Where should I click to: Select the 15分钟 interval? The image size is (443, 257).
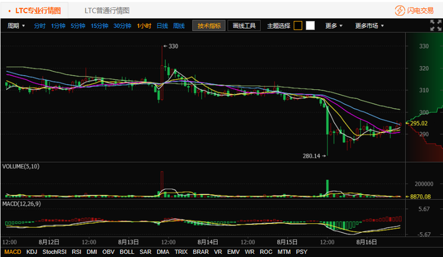pyautogui.click(x=99, y=26)
